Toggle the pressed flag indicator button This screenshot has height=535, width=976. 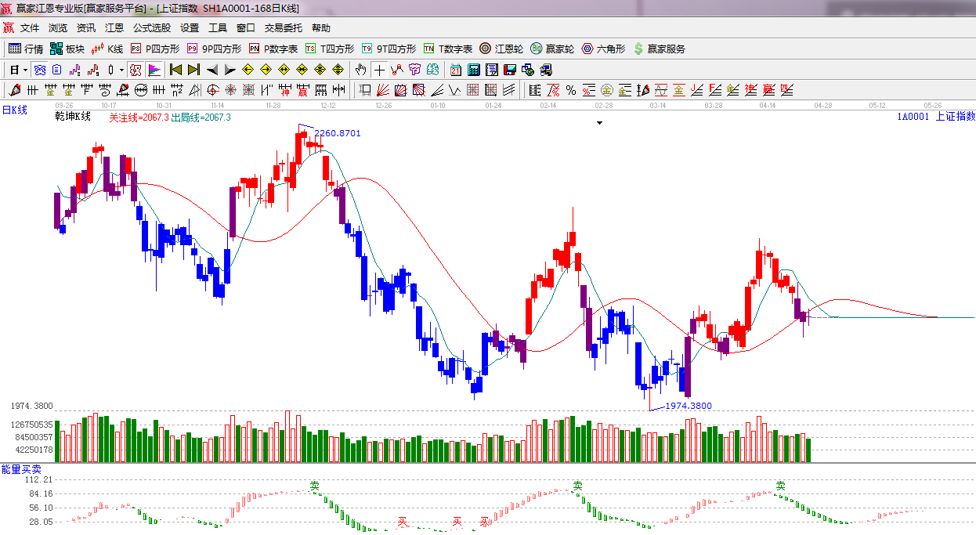click(x=154, y=70)
